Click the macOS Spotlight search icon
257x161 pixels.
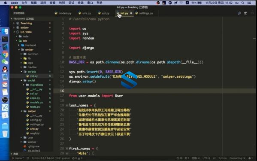pos(243,3)
